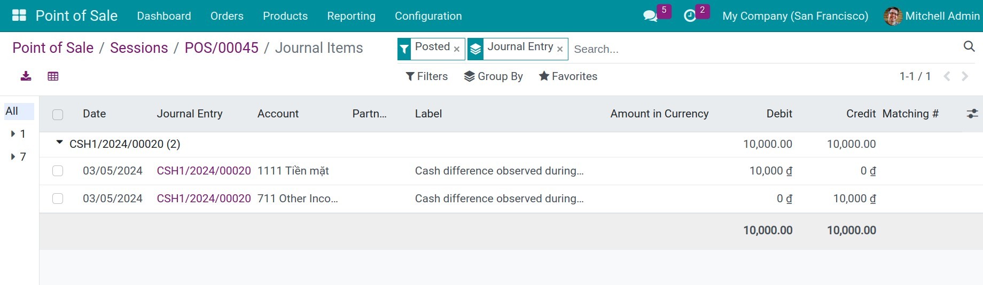Viewport: 983px width, 285px height.
Task: Click credit value 10,000 ₫
Action: tap(855, 199)
